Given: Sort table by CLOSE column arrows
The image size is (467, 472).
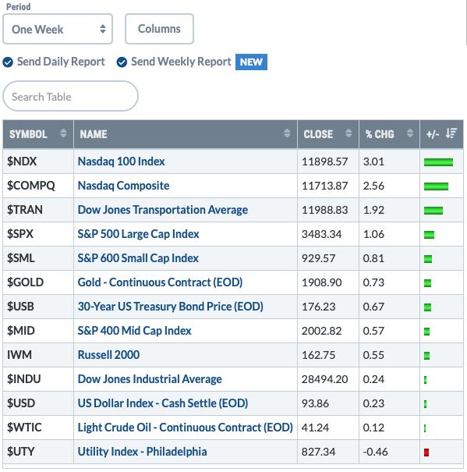Looking at the screenshot, I should (348, 133).
